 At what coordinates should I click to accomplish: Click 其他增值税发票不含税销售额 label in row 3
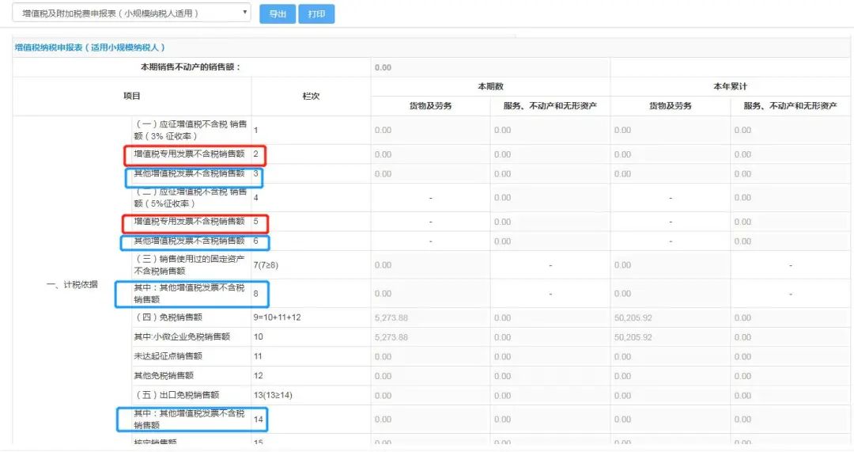tap(189, 173)
